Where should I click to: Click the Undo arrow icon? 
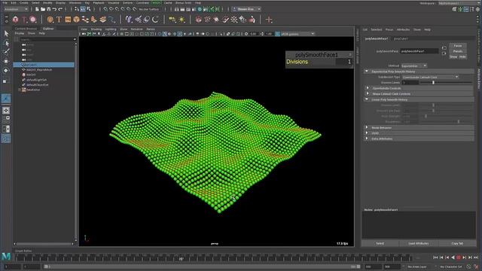pos(55,9)
